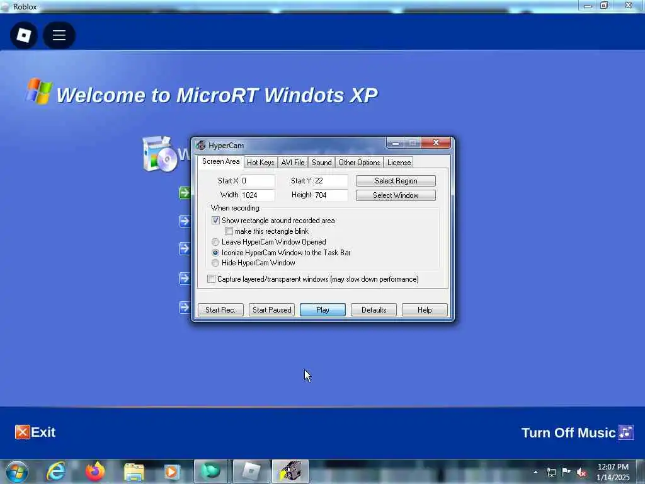Enable make this rectangle blink
The width and height of the screenshot is (645, 484).
tap(229, 231)
